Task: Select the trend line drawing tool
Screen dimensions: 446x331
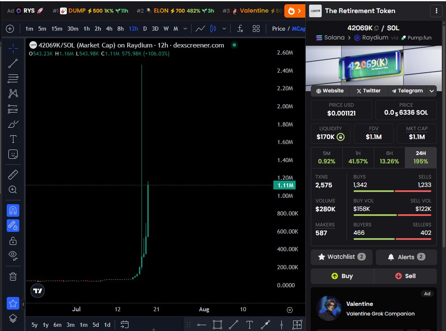Action: [13, 63]
